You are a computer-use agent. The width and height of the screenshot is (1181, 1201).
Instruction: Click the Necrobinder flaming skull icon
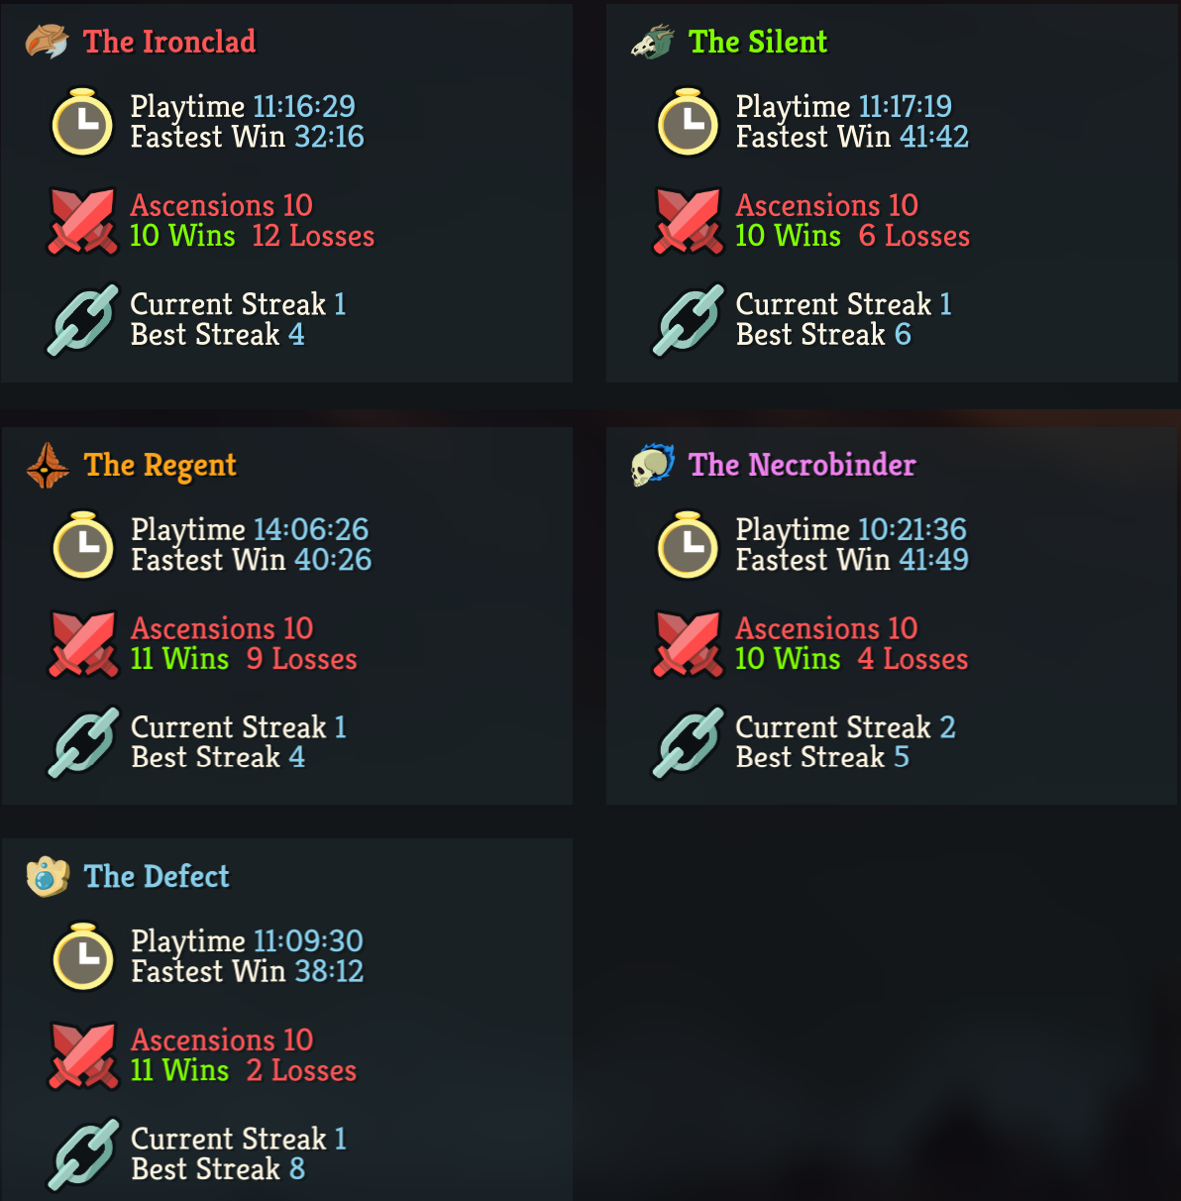[x=653, y=465]
